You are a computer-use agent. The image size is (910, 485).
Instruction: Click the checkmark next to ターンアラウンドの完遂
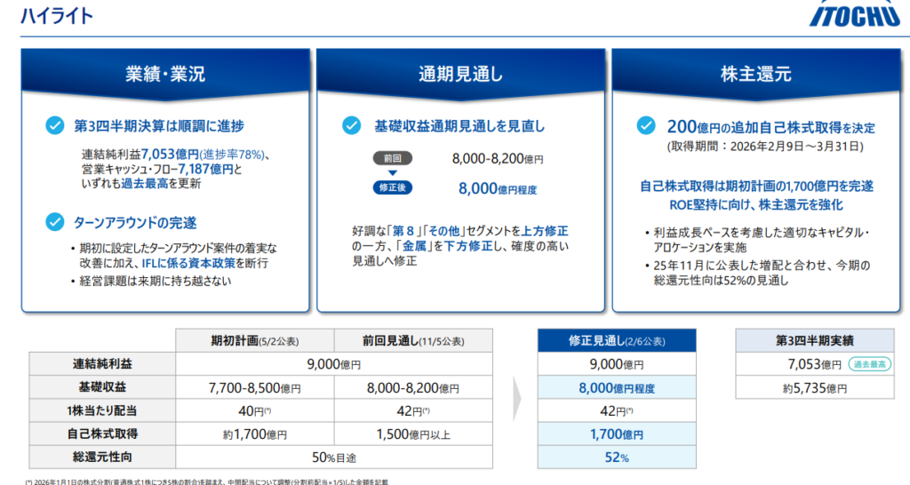54,219
